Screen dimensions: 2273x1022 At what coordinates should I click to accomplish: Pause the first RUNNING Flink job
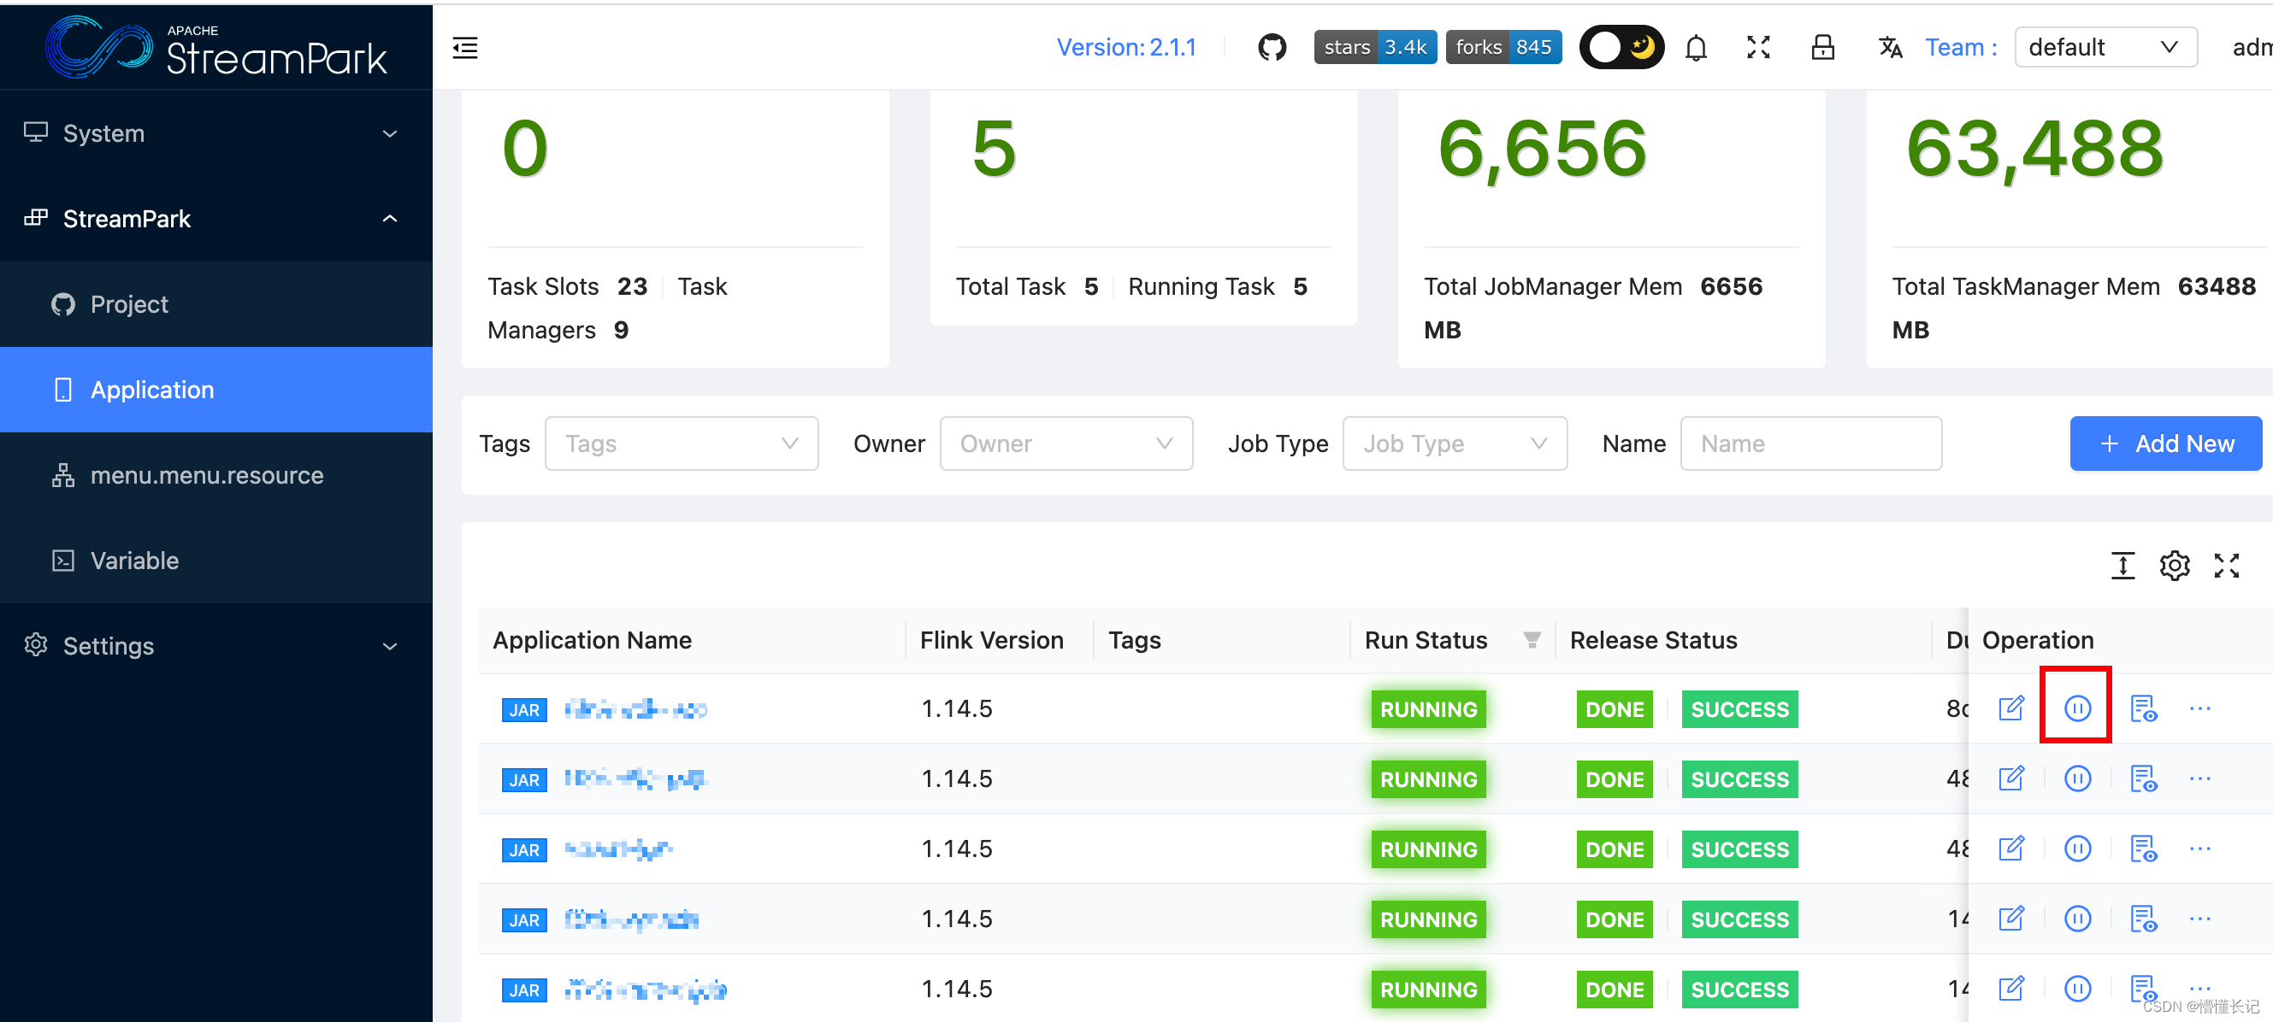coord(2075,708)
